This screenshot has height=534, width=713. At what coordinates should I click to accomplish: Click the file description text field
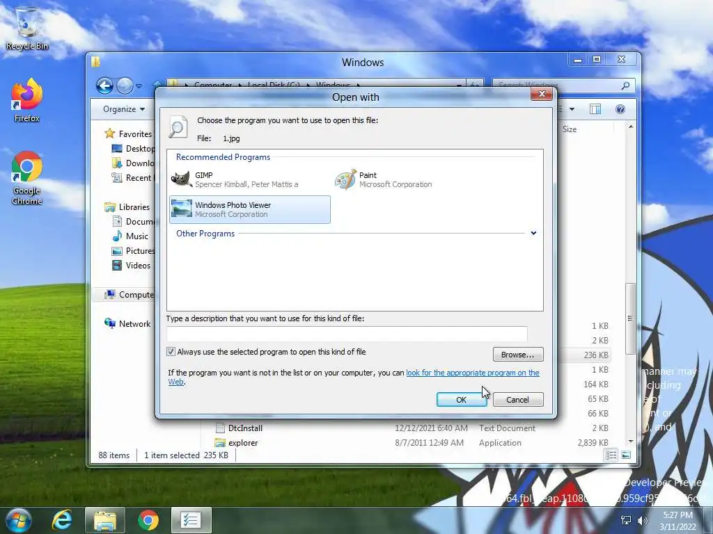click(347, 334)
